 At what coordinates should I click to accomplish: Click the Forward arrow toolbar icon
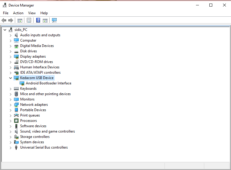click(11, 20)
